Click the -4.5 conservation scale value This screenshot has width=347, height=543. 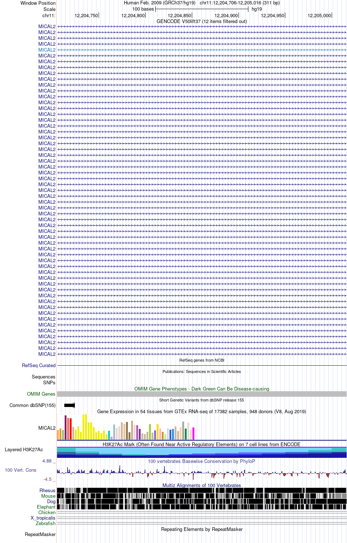click(47, 479)
